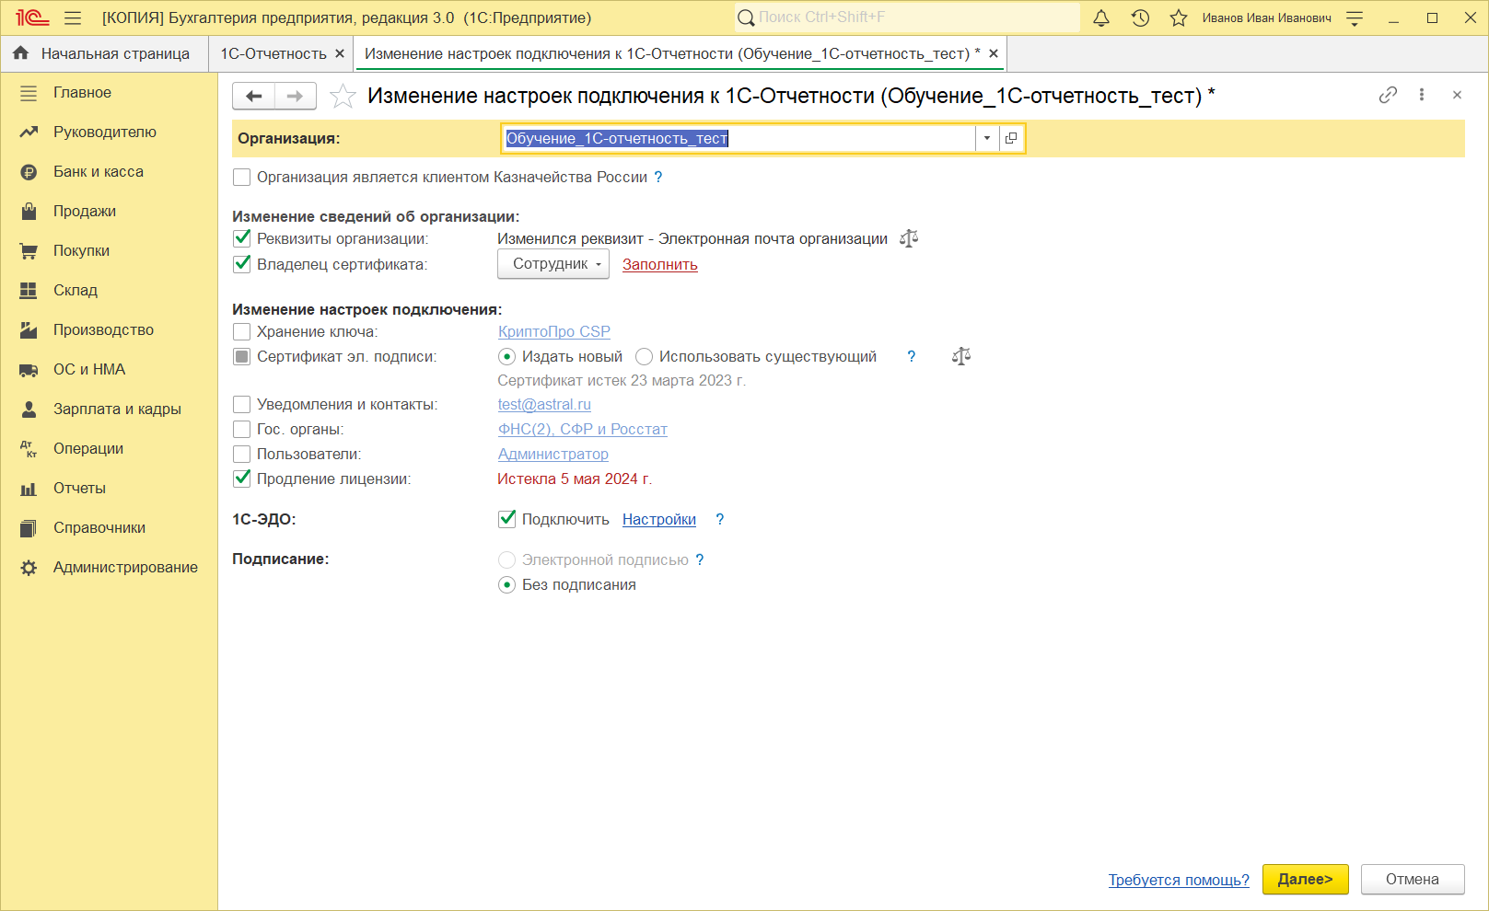Screen dimensions: 1489x911
Task: Go forward with right arrow button
Action: (x=296, y=96)
